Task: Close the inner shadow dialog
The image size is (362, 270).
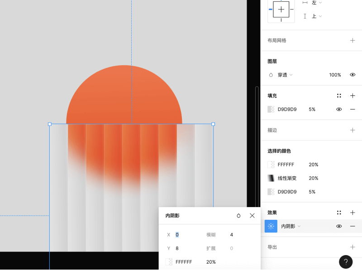Action: [252, 216]
